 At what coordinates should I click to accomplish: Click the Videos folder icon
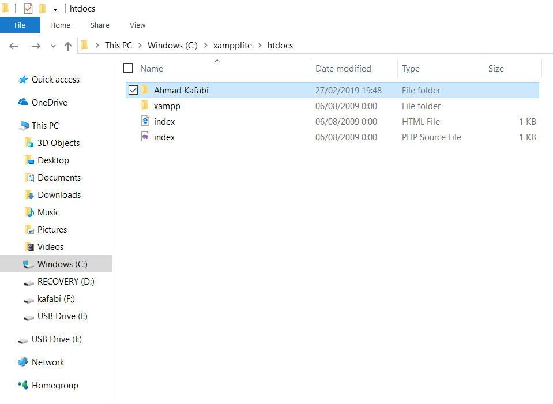click(29, 246)
